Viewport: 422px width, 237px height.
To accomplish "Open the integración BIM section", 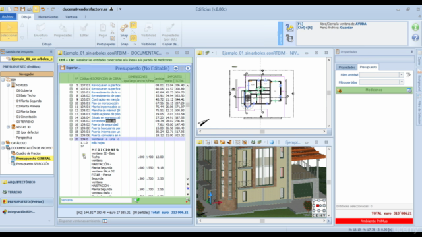I will tap(27, 212).
